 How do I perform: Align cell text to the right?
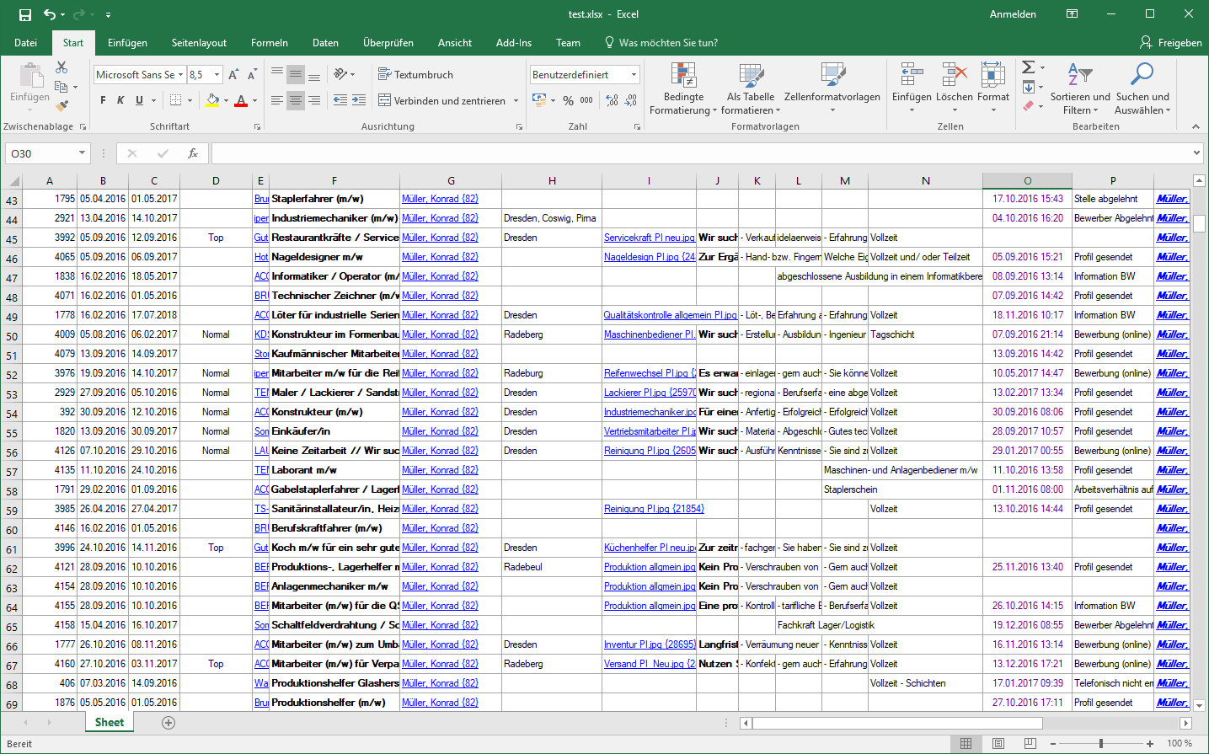(314, 100)
